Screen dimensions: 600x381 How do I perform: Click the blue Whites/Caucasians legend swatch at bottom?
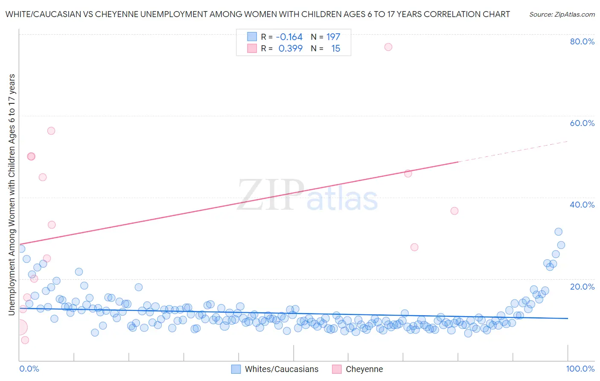point(236,369)
